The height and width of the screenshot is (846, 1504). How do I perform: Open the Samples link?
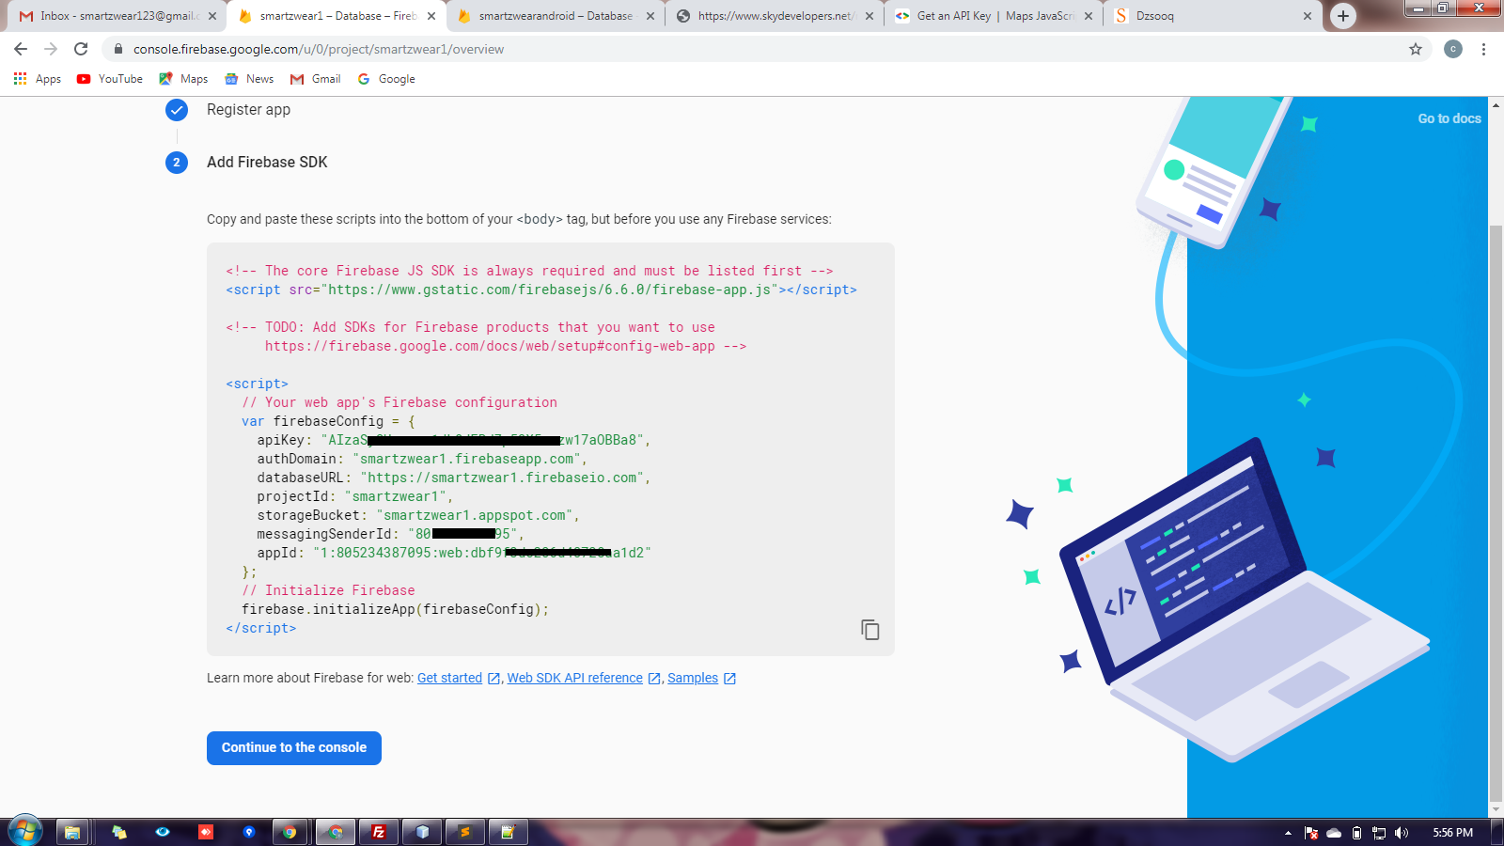693,678
